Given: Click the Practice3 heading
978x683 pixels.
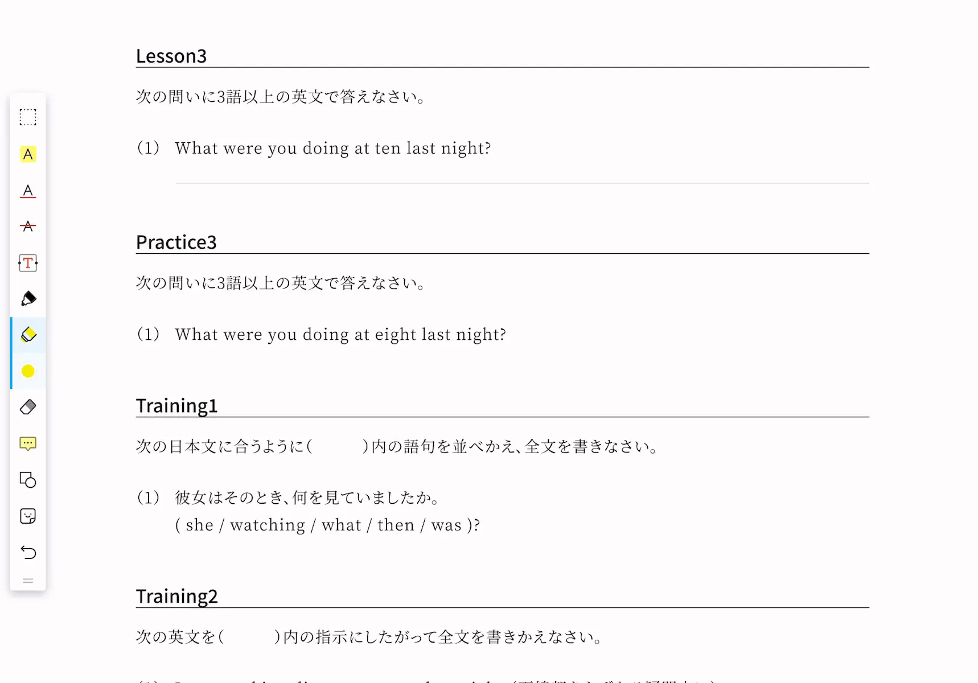Looking at the screenshot, I should (176, 242).
